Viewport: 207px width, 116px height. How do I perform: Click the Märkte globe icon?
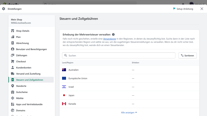pos(12,98)
